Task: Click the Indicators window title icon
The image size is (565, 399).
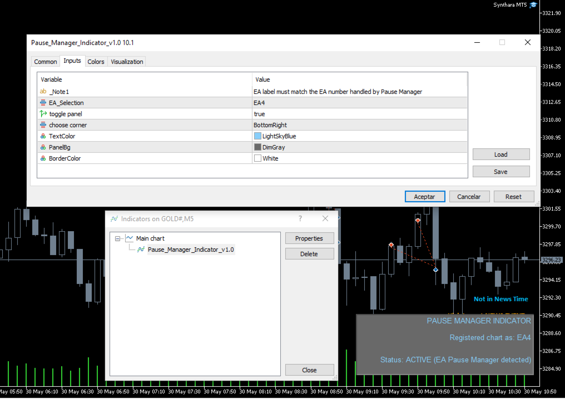Action: click(114, 218)
